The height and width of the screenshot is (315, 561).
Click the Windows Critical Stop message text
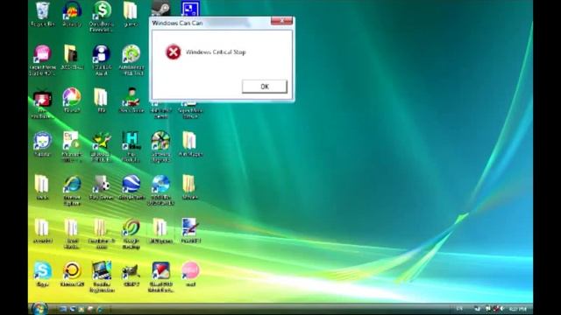[216, 52]
